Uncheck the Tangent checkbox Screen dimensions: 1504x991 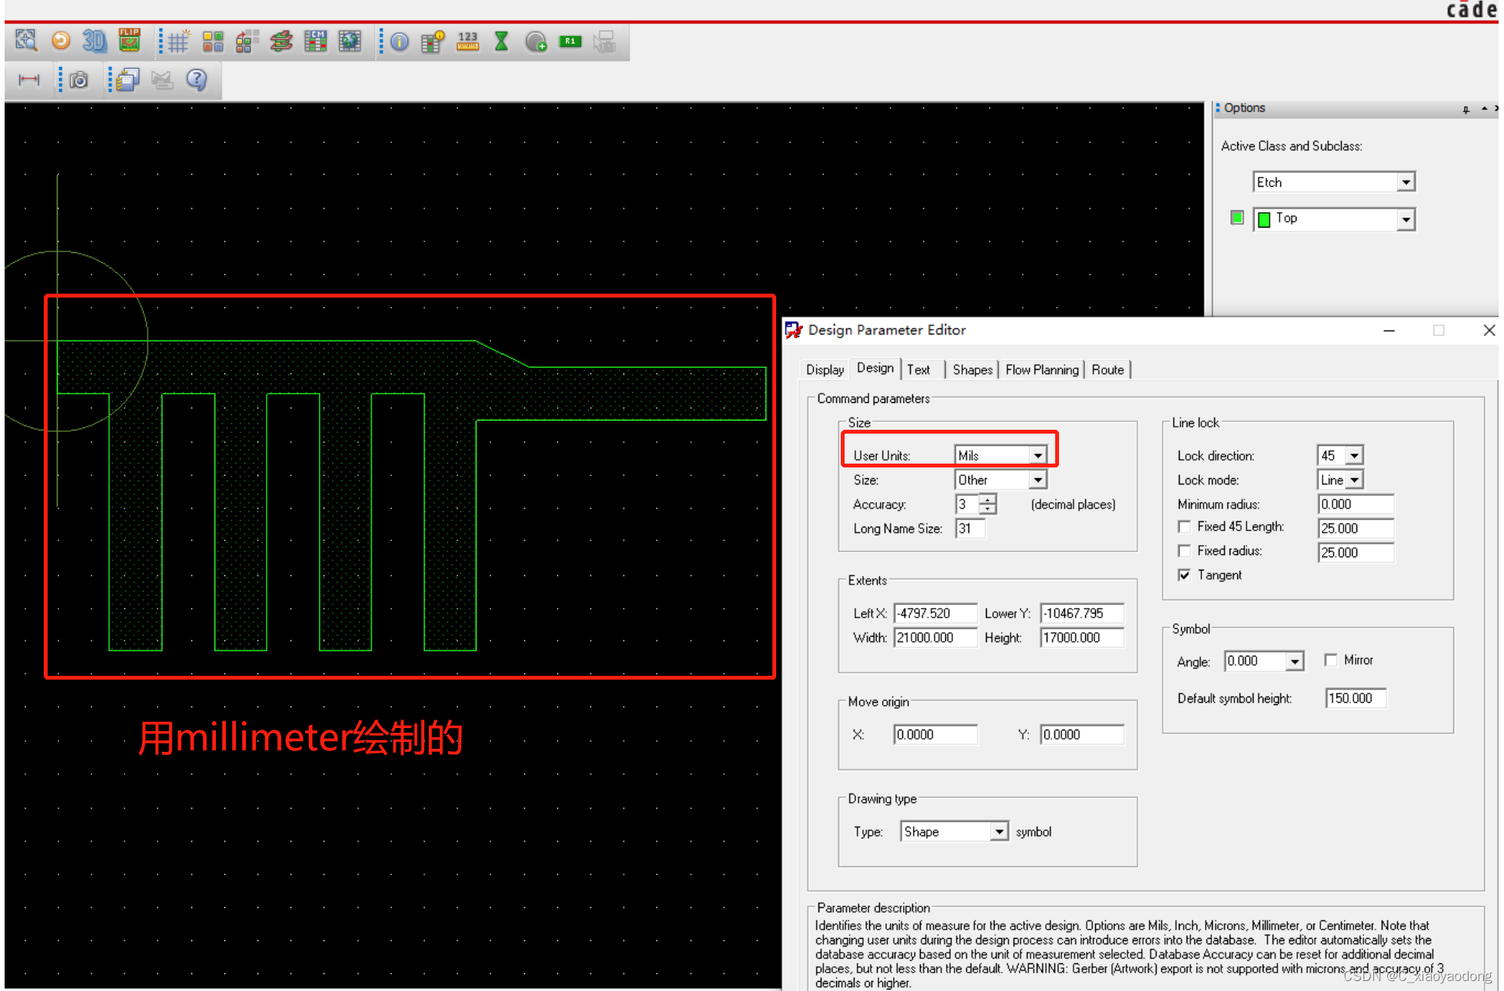[1184, 575]
